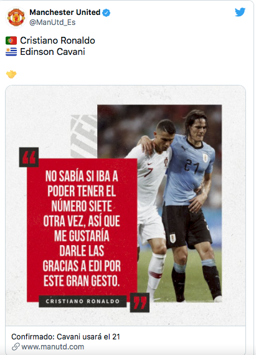Click Cavani's number 21 shirt
256x355 pixels.
(x=189, y=171)
